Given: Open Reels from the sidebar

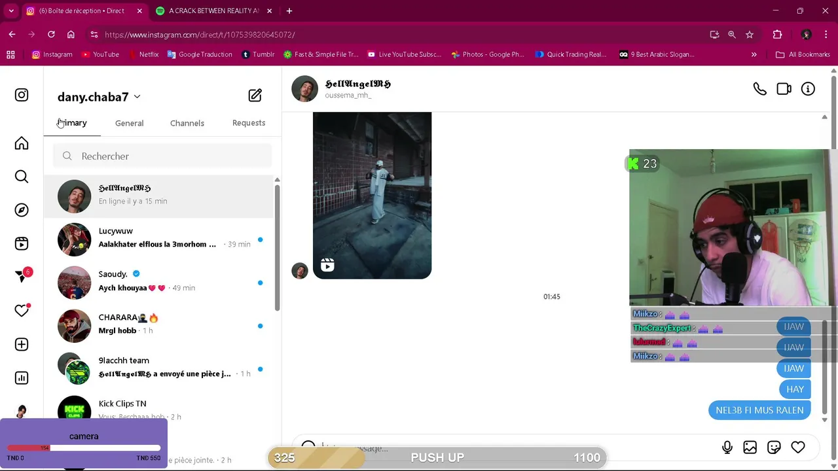Looking at the screenshot, I should [x=22, y=243].
